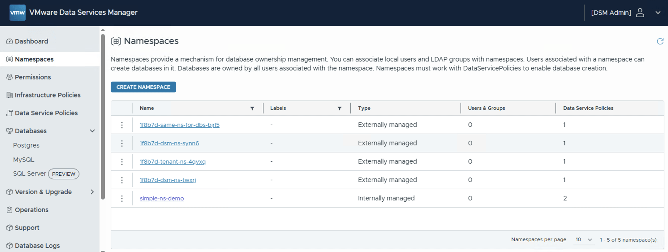Click the VMware Data Services Manager title
The image size is (668, 252).
coord(83,13)
